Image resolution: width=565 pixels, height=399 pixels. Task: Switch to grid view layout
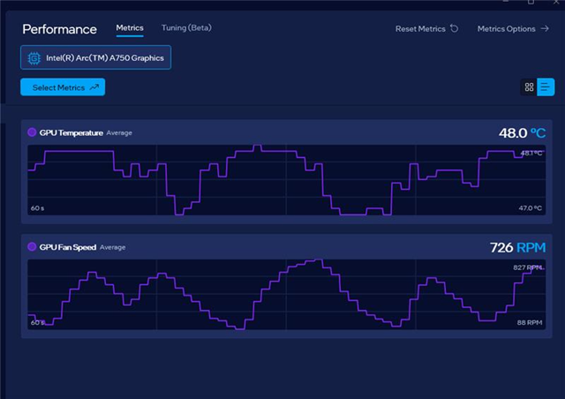click(530, 87)
